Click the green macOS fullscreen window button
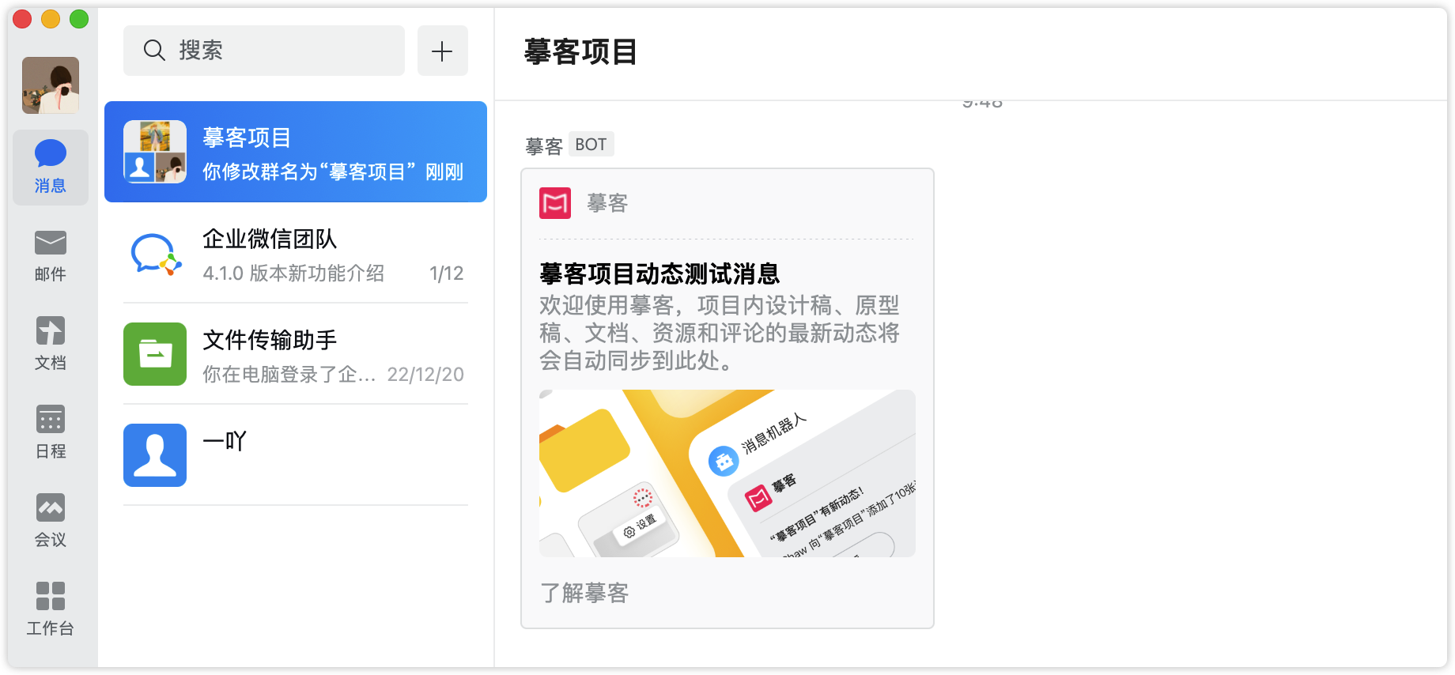 (79, 19)
